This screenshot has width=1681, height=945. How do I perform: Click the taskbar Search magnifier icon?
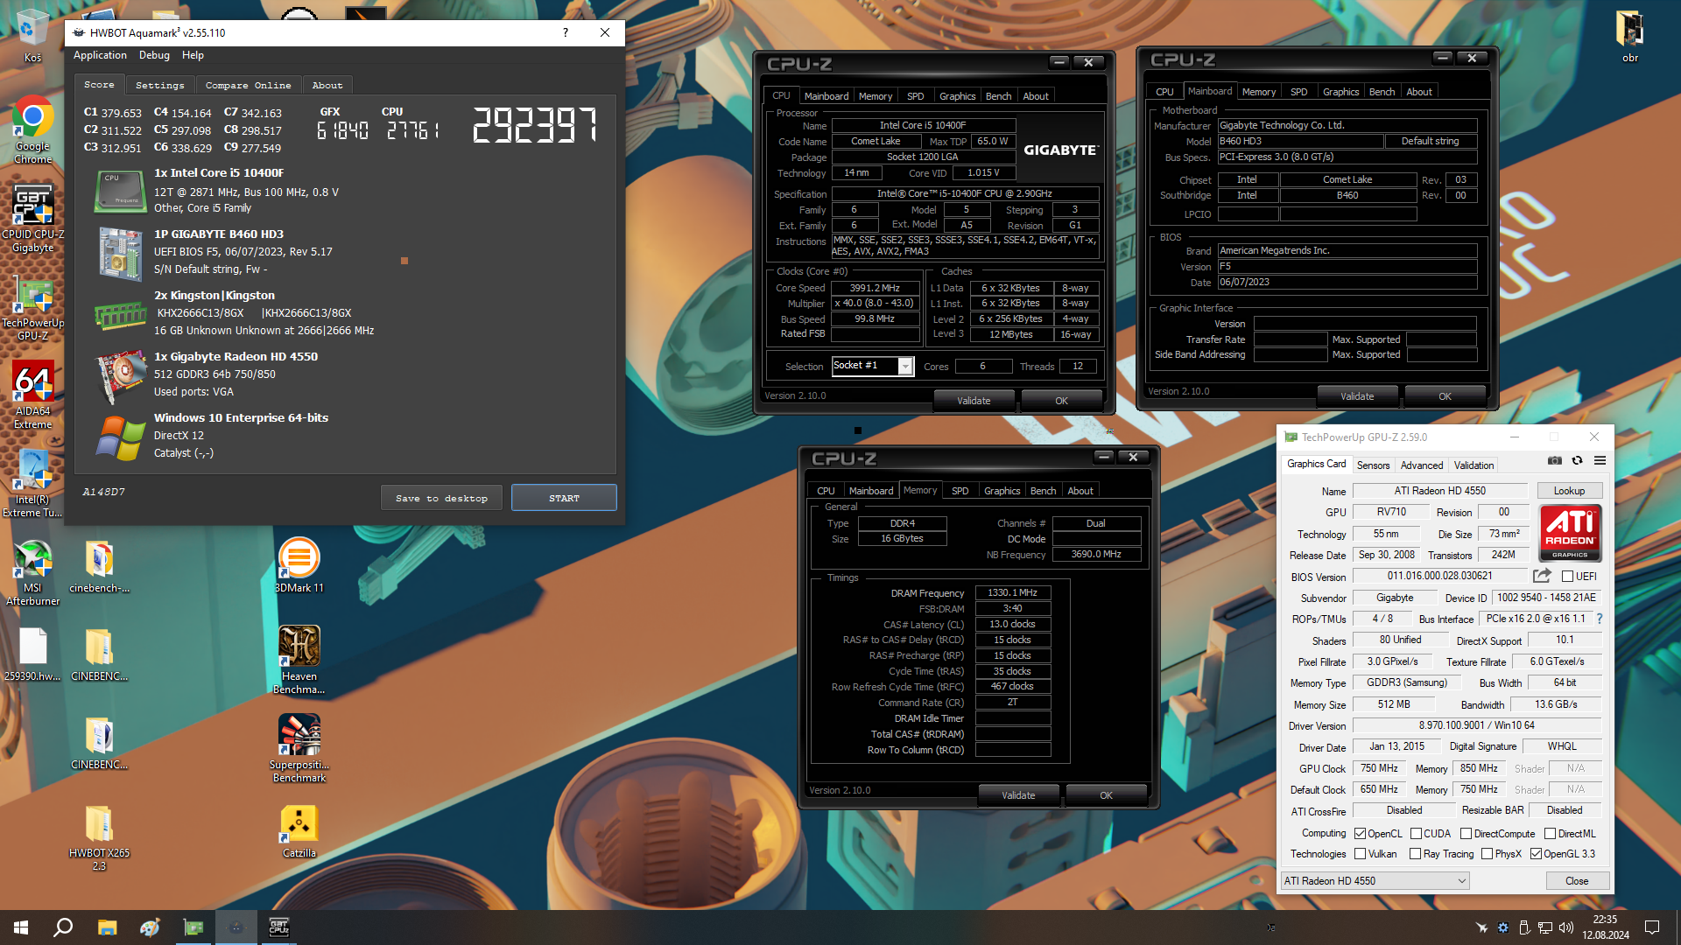63,927
